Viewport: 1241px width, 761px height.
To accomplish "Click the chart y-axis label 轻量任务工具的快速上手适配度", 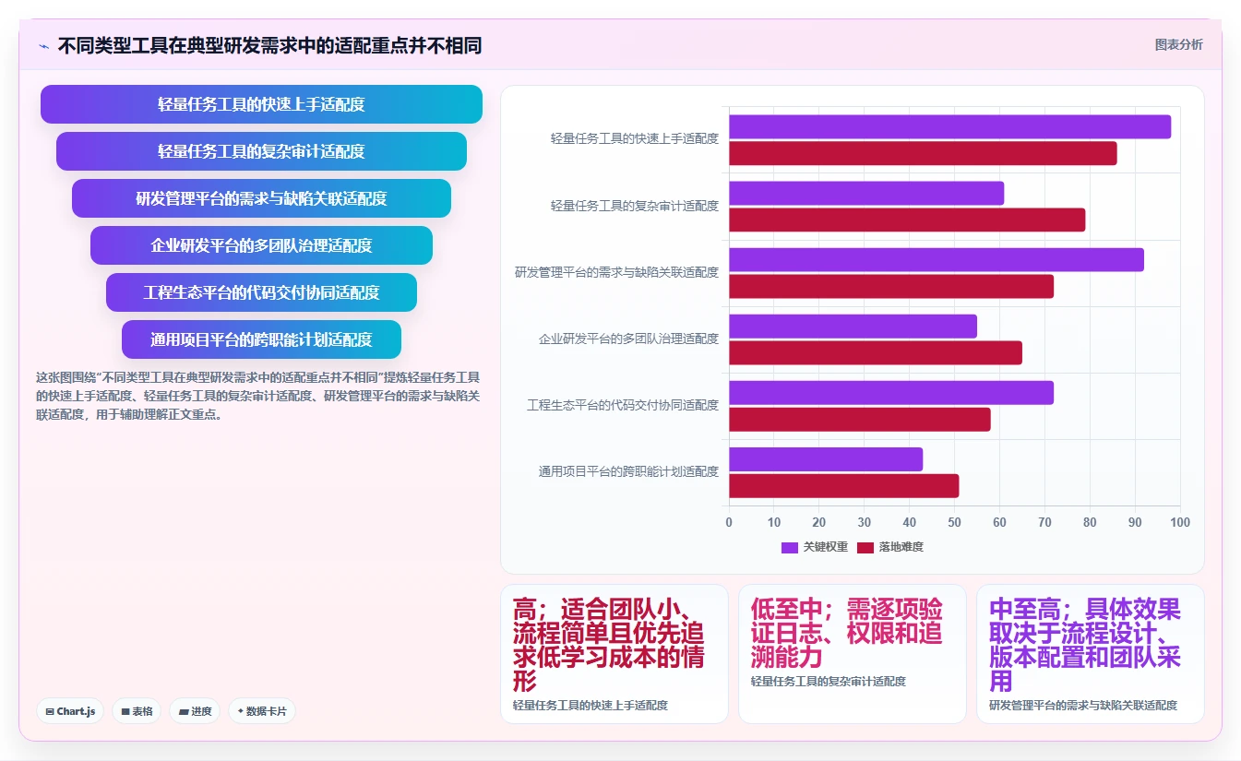I will (x=635, y=139).
